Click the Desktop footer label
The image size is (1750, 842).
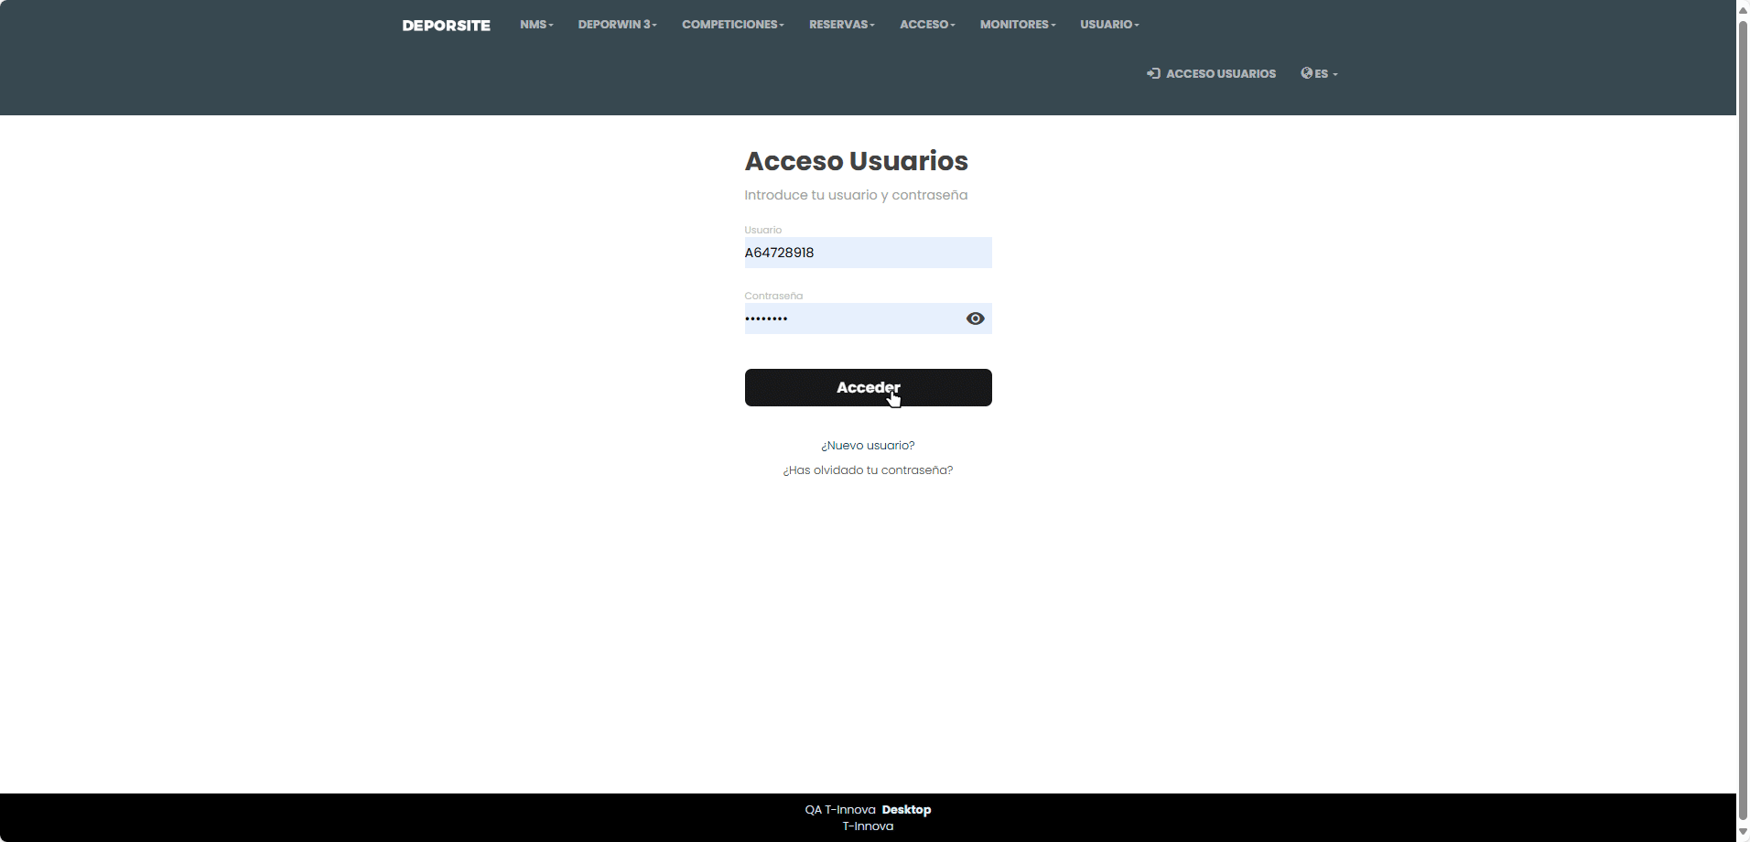(906, 810)
